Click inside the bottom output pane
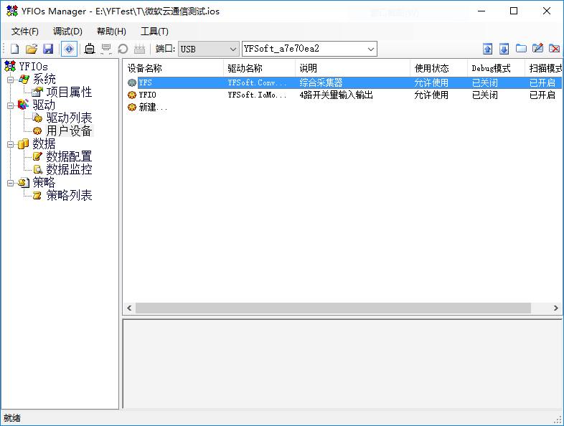564x426 pixels. pyautogui.click(x=342, y=364)
